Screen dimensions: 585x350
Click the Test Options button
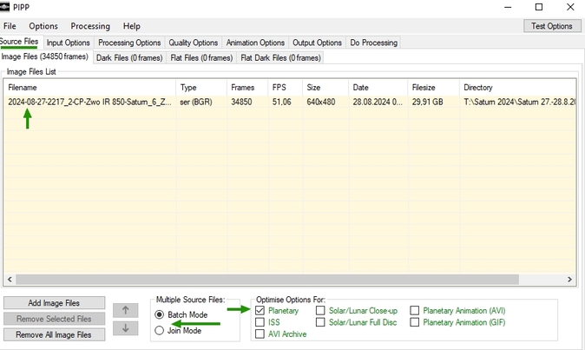tap(552, 26)
